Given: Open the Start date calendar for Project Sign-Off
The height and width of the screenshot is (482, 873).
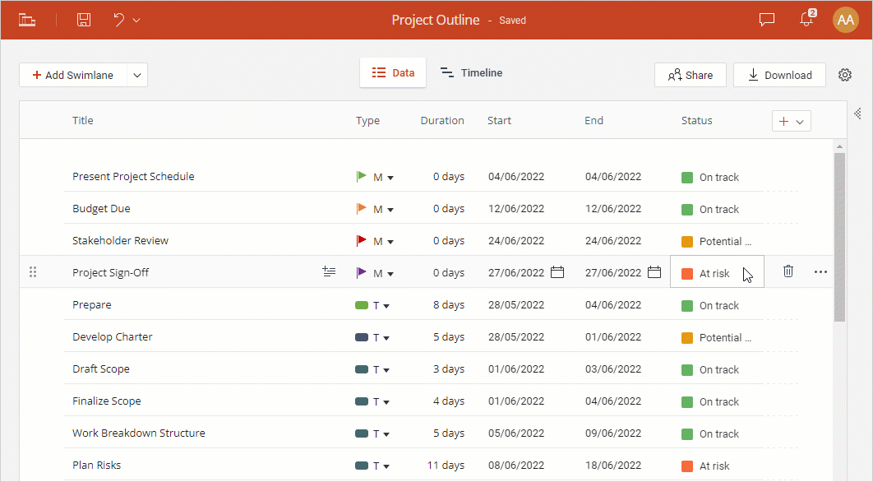Looking at the screenshot, I should (557, 271).
